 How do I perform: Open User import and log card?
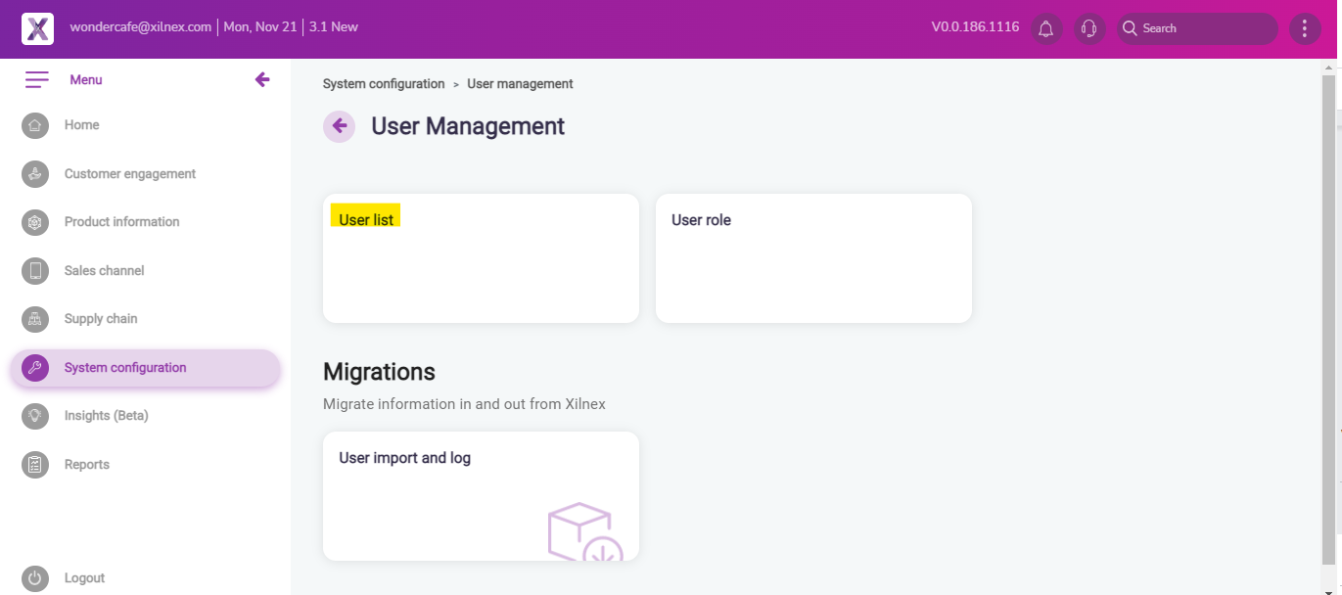(481, 496)
